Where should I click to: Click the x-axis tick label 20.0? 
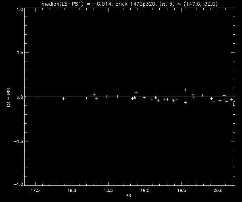pos(218,190)
